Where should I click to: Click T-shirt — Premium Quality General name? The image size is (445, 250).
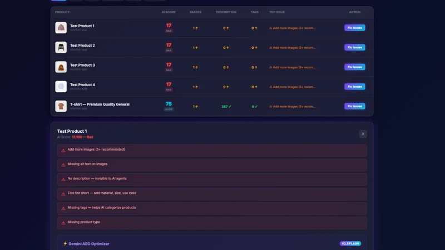tap(100, 104)
